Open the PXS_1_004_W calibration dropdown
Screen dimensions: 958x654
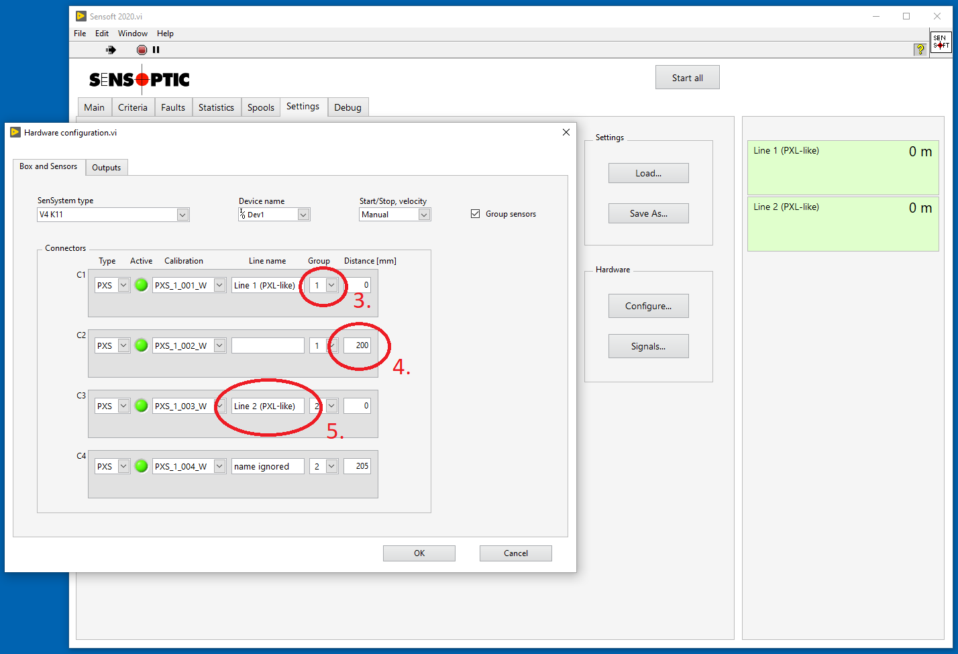click(219, 466)
